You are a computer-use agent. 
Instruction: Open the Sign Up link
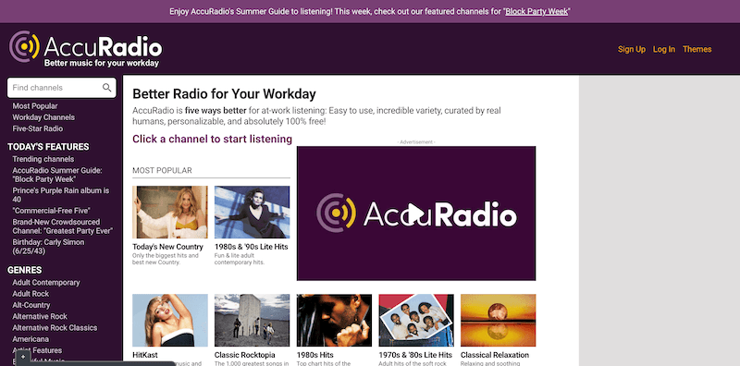632,49
